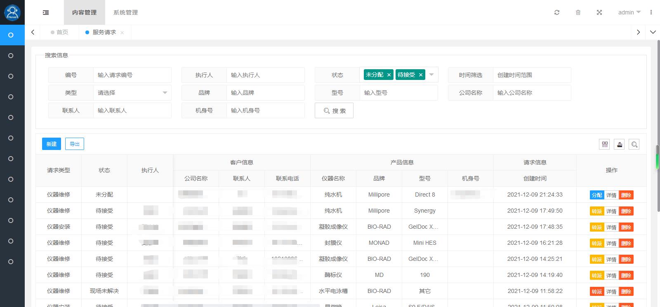The image size is (660, 307).
Task: Remove the 未分配 status tag
Action: click(389, 75)
